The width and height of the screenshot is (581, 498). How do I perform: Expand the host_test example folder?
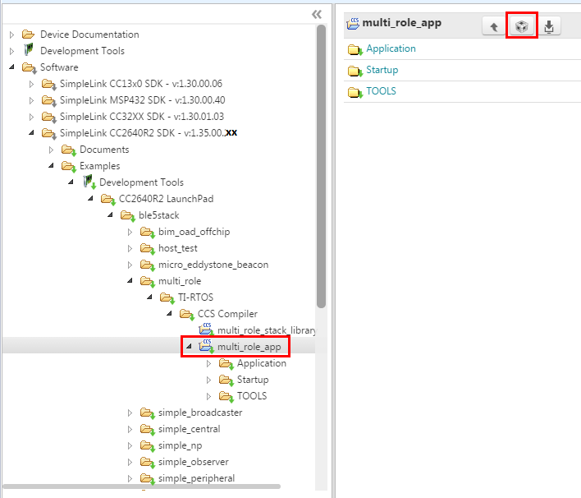pyautogui.click(x=130, y=248)
